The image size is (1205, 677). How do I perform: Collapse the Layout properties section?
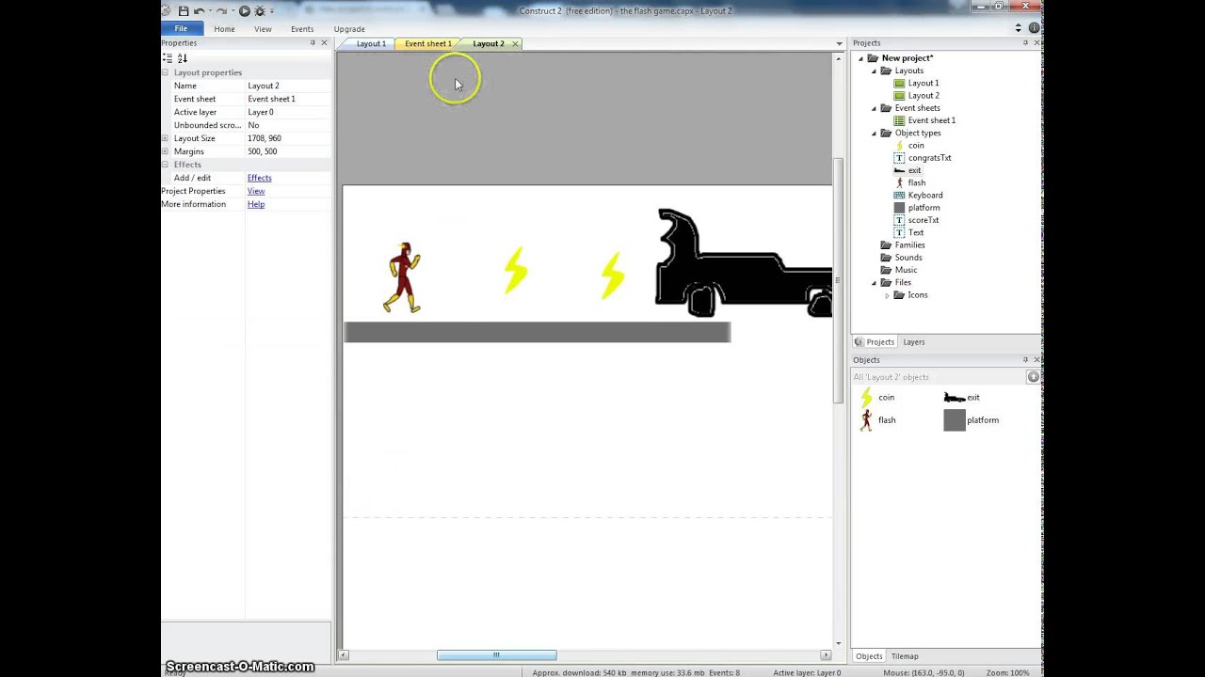point(166,72)
